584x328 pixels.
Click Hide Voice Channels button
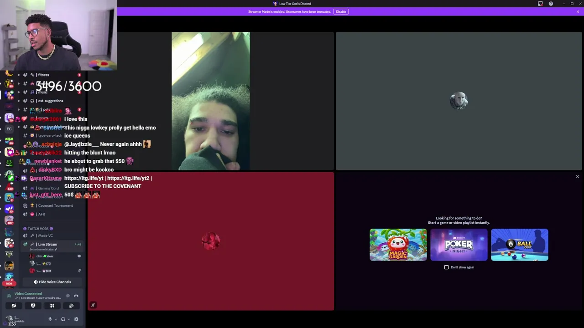pos(52,282)
